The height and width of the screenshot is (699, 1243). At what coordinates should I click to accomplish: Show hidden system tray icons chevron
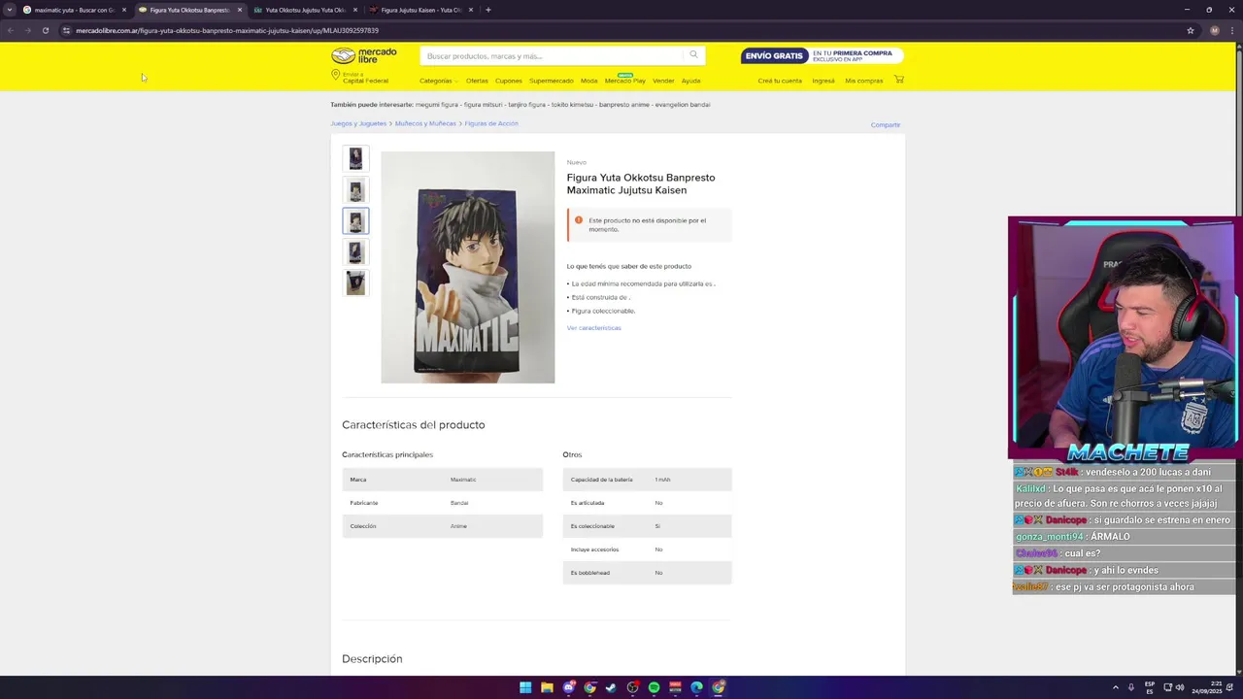(1115, 687)
